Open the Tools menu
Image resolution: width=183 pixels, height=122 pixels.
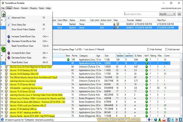(x=41, y=8)
